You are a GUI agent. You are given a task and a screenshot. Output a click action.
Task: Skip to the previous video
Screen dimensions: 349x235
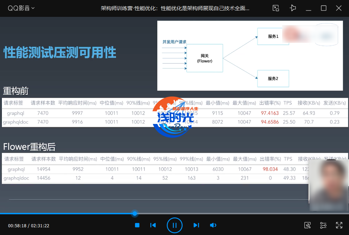coord(153,225)
